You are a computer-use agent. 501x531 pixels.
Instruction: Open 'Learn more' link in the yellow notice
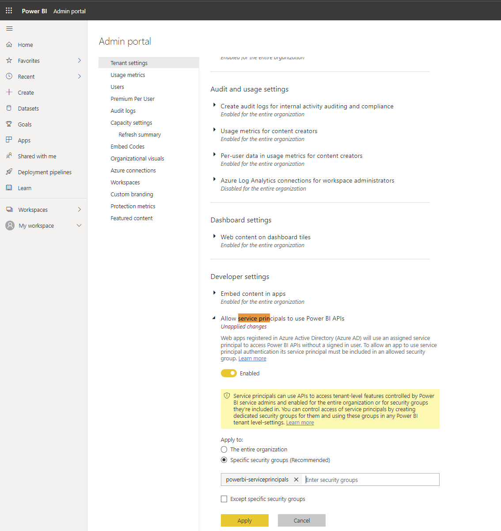coord(300,422)
